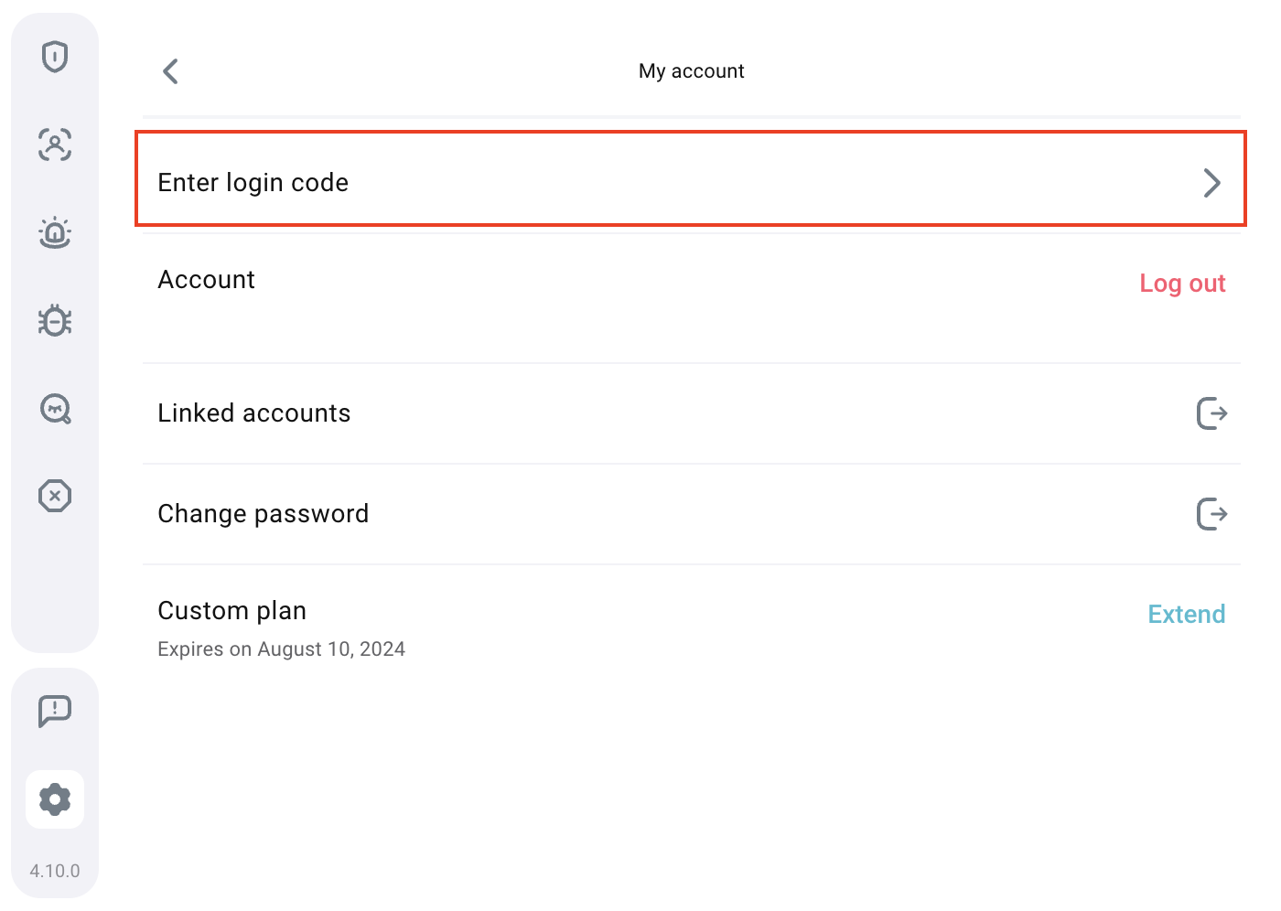Click the Change password arrow icon
Viewport: 1281px width, 911px height.
(1211, 514)
